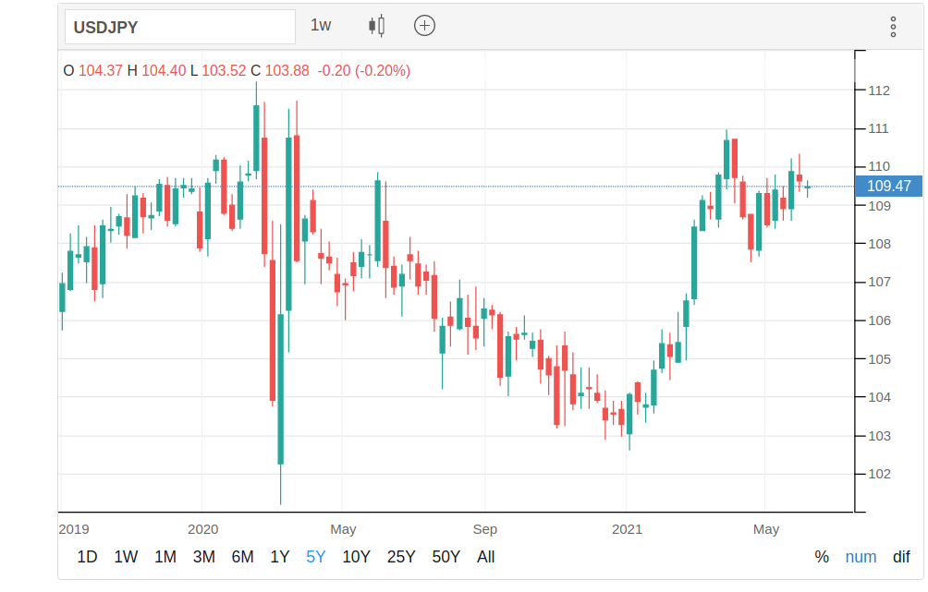
Task: Click the 109.47 current price label
Action: 889,187
